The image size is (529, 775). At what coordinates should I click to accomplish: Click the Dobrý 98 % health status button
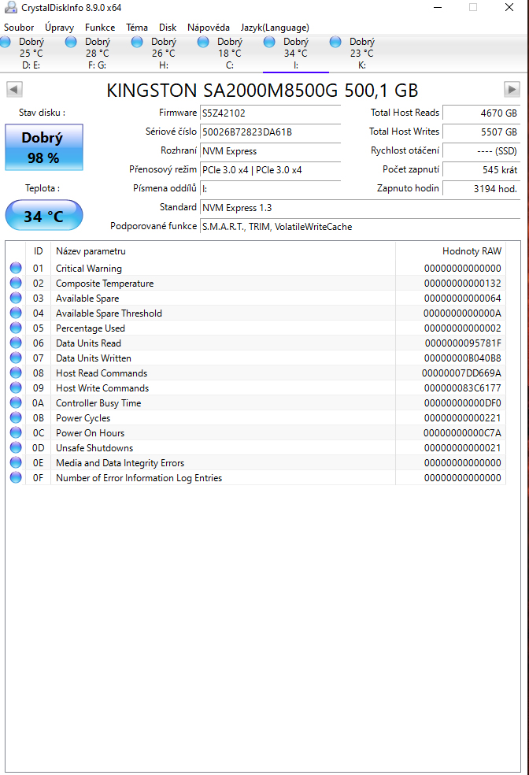pyautogui.click(x=44, y=147)
